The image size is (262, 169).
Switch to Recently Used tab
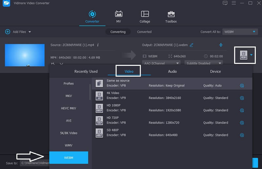[x=86, y=71]
